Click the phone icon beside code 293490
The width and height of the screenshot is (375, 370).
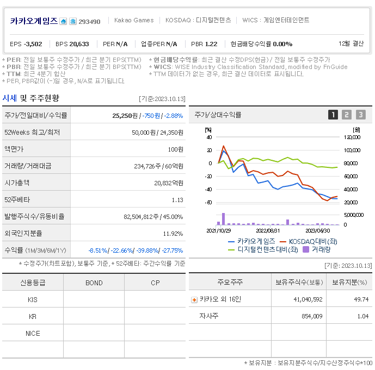pyautogui.click(x=73, y=21)
